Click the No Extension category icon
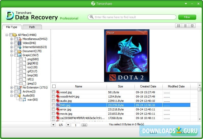Image resolution: width=203 pixels, height=139 pixels. [x=20, y=87]
